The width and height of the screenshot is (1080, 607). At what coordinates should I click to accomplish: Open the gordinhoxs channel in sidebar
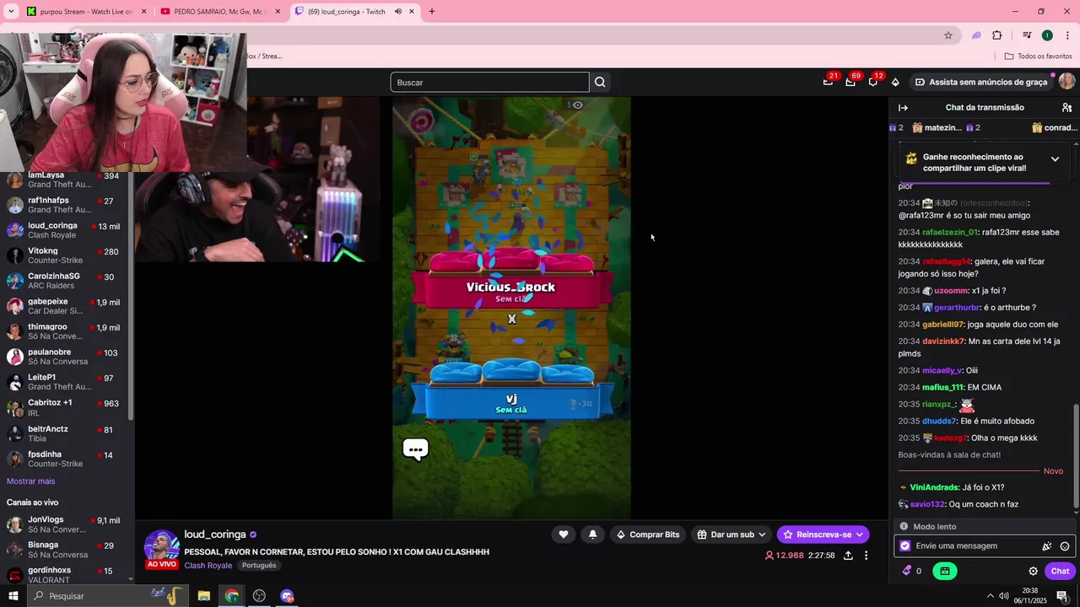tap(64, 575)
